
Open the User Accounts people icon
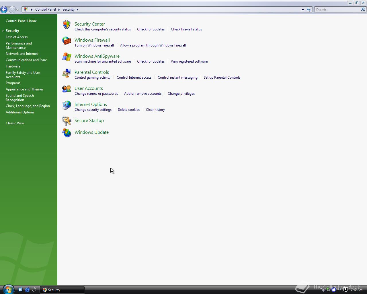click(x=67, y=89)
